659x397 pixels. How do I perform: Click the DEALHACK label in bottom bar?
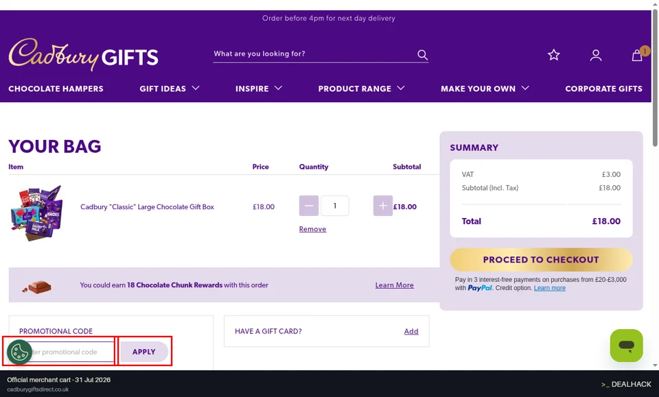pos(626,384)
